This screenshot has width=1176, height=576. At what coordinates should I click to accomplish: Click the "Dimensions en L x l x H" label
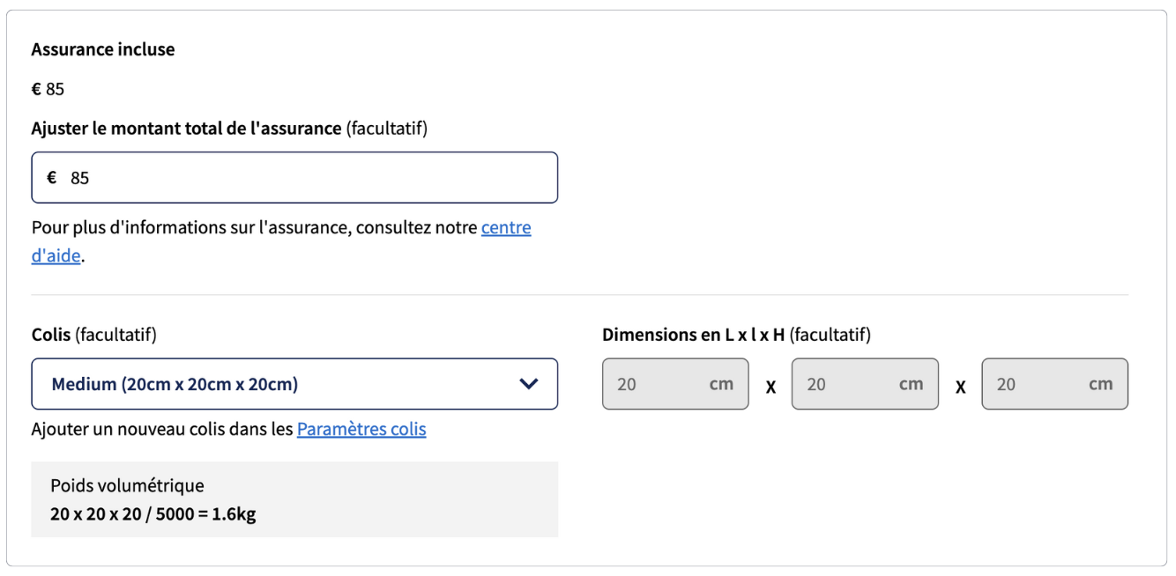coord(694,335)
